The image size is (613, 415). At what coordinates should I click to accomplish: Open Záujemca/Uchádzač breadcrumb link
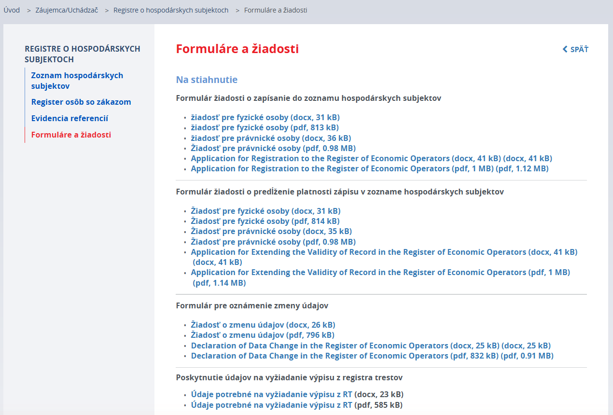click(67, 10)
